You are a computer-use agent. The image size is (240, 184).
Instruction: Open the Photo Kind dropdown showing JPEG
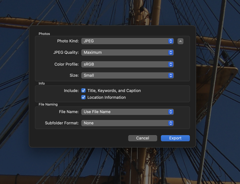[x=124, y=41]
